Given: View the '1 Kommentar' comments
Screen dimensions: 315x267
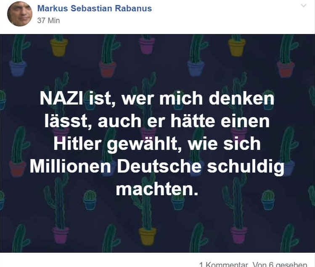Looking at the screenshot, I should (x=223, y=264).
